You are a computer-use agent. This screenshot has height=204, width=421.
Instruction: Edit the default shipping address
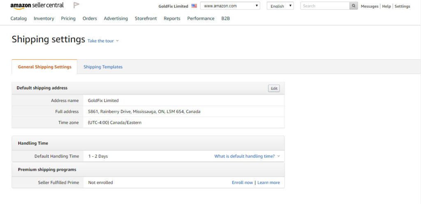(274, 88)
